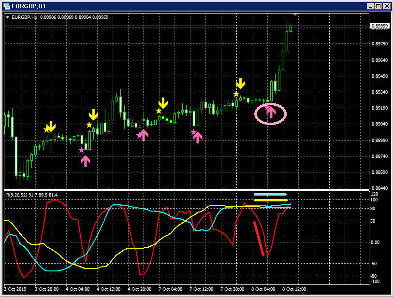Click the 0.89640 price scale label
This screenshot has width=393, height=297.
coord(379,60)
